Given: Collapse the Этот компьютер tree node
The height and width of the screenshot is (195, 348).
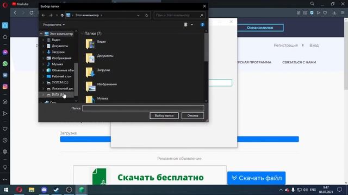Looking at the screenshot, I should pos(41,34).
